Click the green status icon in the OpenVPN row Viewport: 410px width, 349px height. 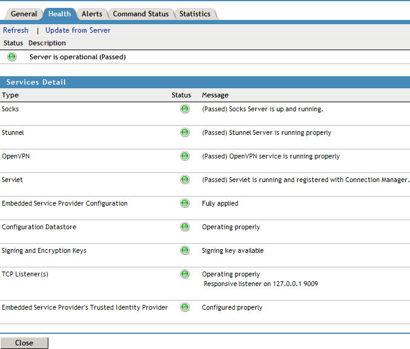coord(184,155)
